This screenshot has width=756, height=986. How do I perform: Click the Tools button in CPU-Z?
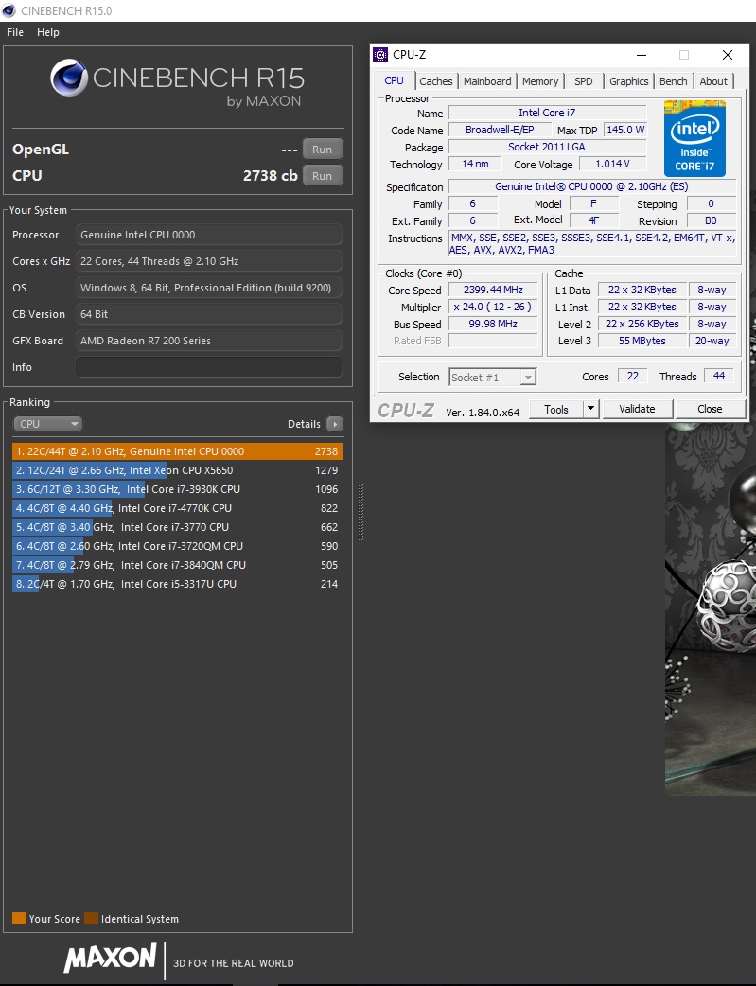pos(556,410)
